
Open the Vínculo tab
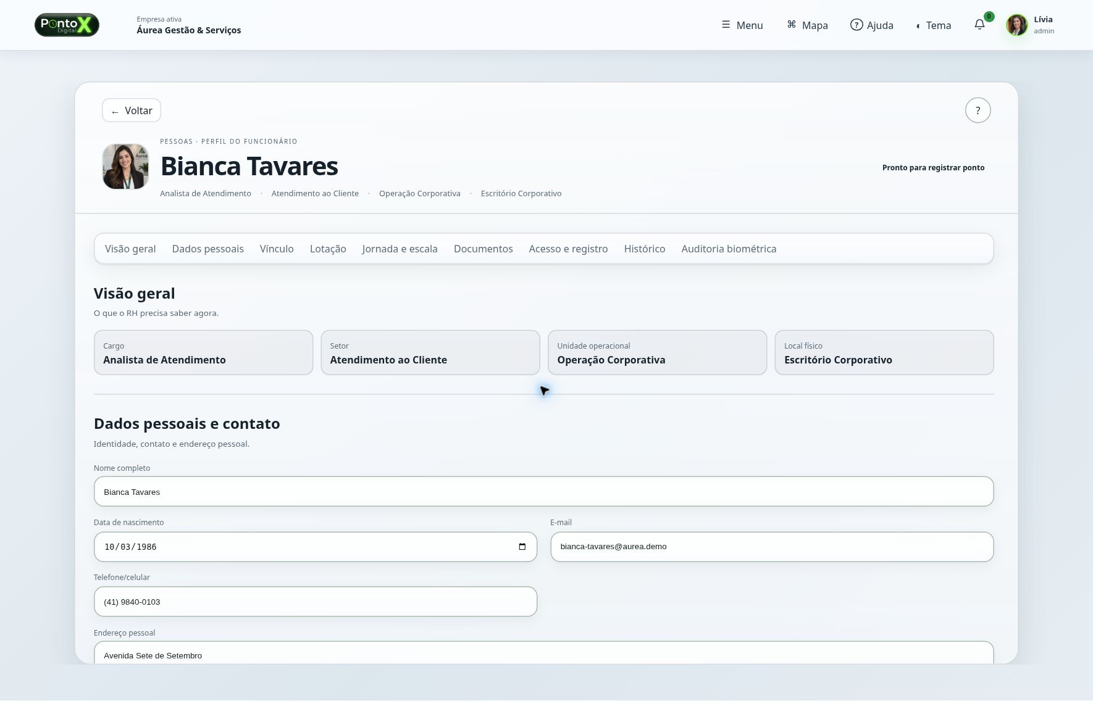277,249
